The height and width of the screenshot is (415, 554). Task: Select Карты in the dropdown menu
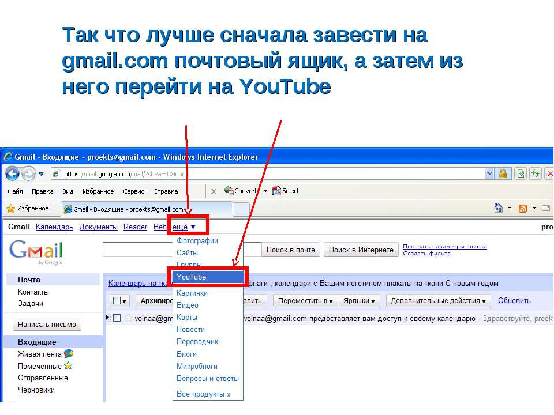pyautogui.click(x=187, y=317)
